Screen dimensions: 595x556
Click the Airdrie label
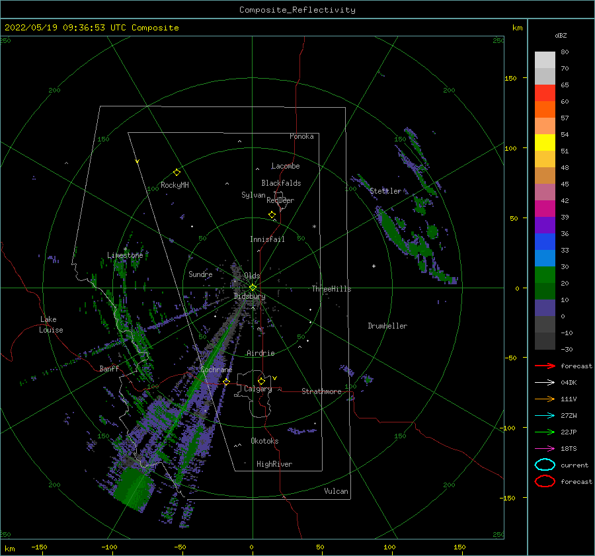[260, 353]
